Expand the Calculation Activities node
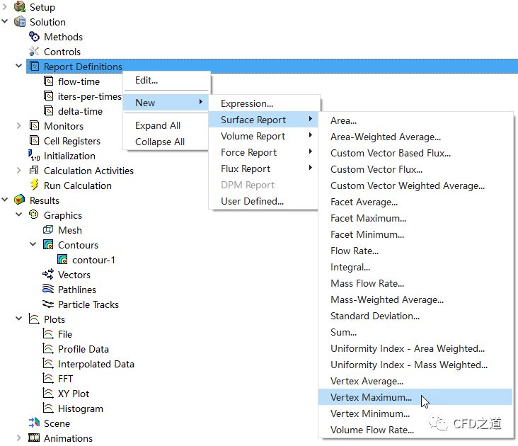This screenshot has width=518, height=446. coord(19,171)
